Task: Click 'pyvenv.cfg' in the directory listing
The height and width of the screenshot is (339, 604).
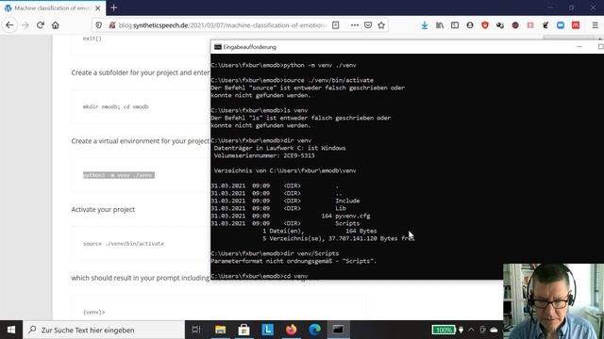Action: tap(352, 216)
